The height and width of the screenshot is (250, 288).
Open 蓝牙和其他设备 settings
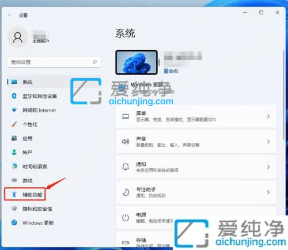tap(40, 96)
